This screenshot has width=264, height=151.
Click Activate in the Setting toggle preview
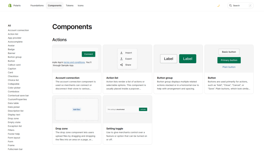143,109
